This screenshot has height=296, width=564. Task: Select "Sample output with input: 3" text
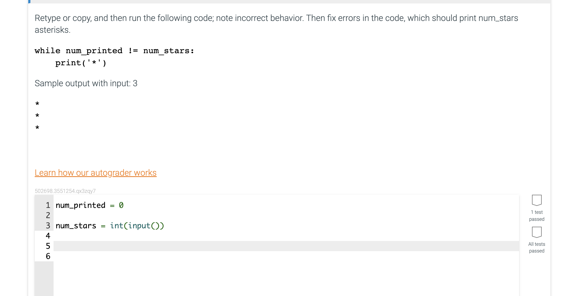(x=86, y=83)
